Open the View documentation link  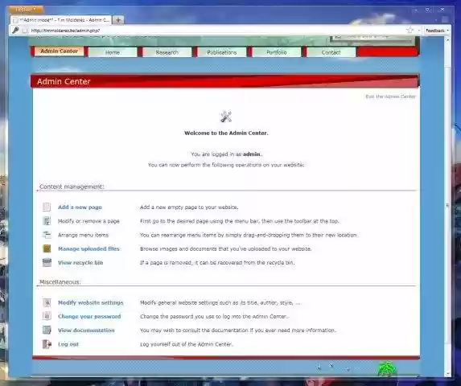tap(86, 331)
